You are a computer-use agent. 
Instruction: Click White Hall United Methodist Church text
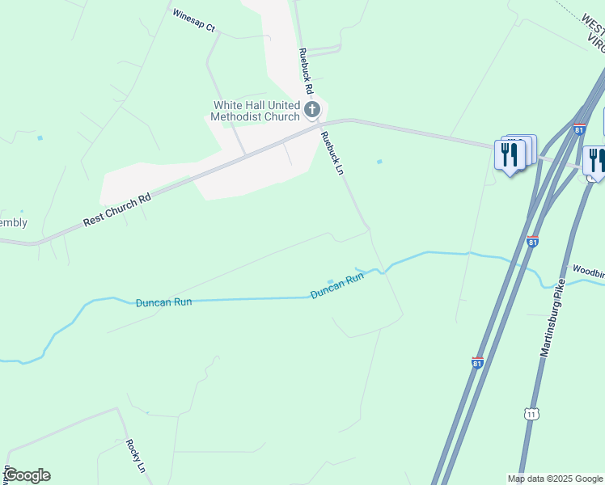pyautogui.click(x=255, y=111)
